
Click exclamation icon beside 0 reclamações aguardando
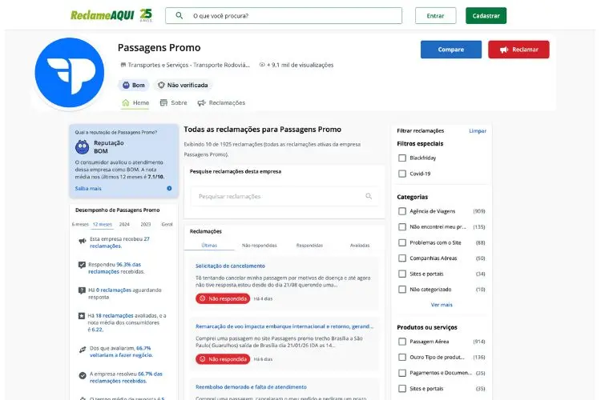[x=82, y=290]
